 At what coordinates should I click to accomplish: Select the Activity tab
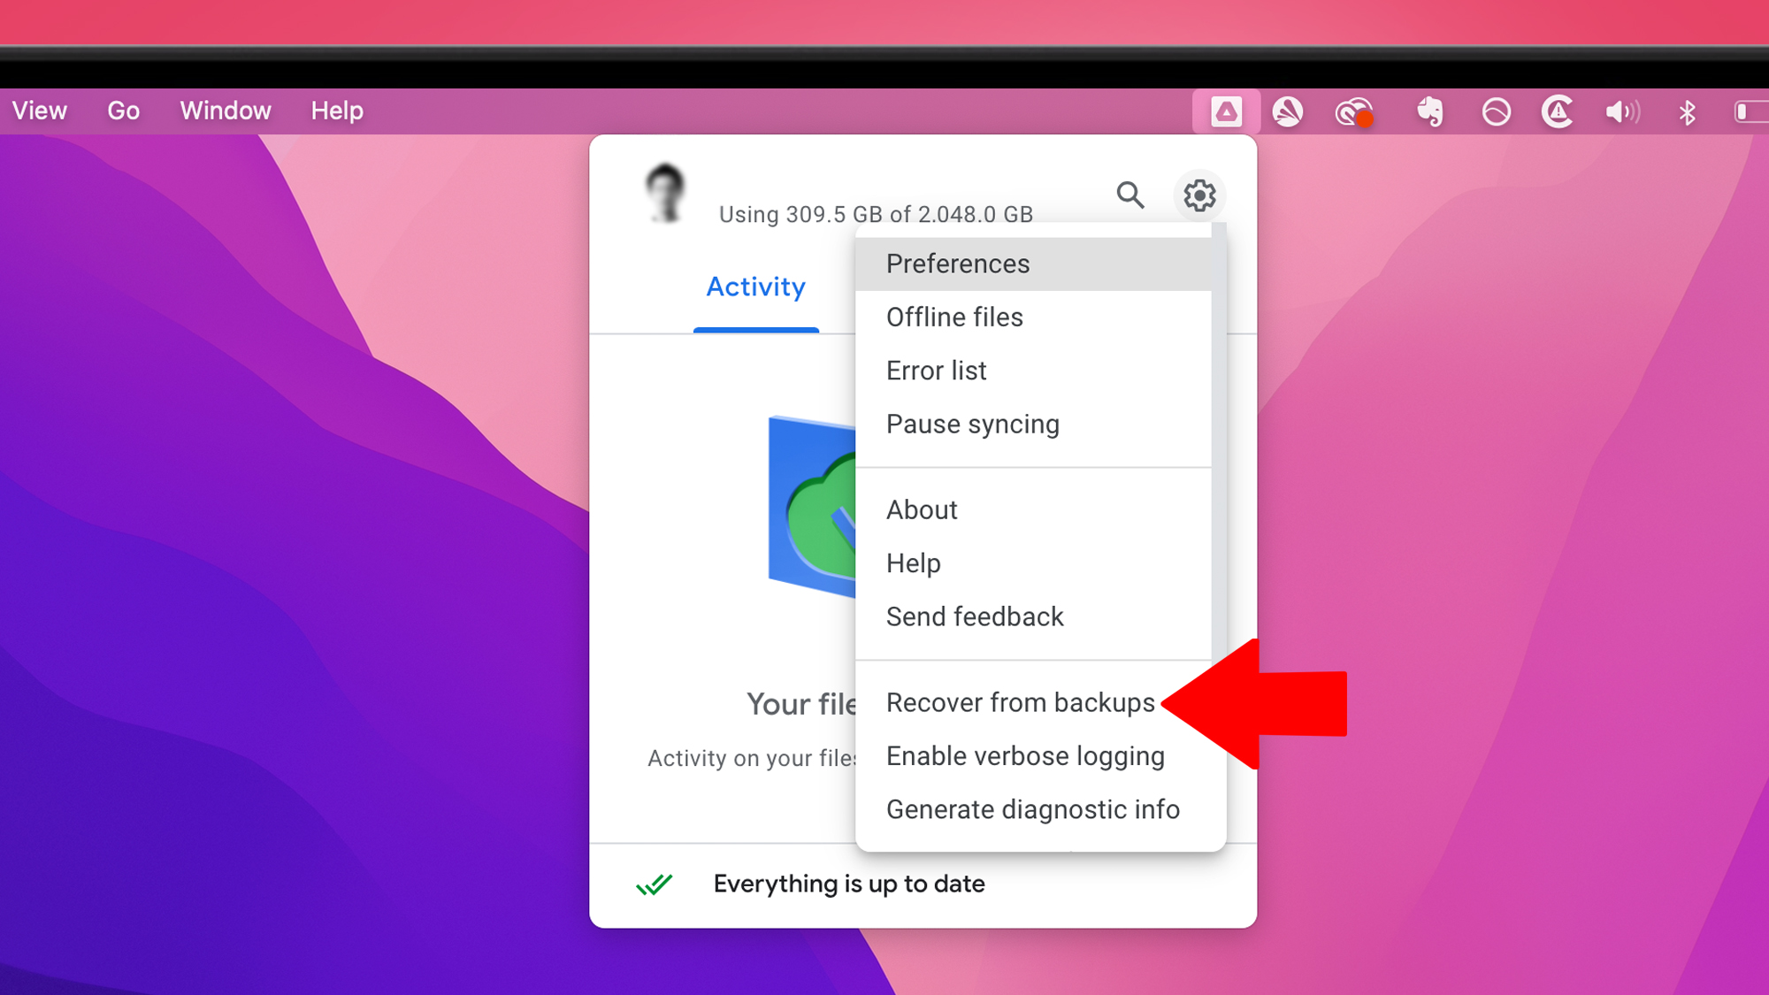(754, 287)
